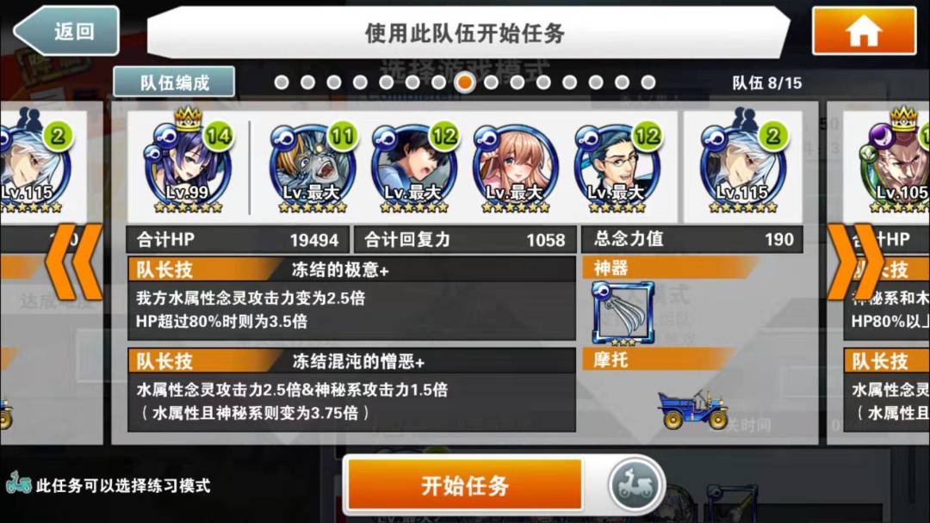
Task: Go to the ninth team page dot
Action: click(491, 83)
